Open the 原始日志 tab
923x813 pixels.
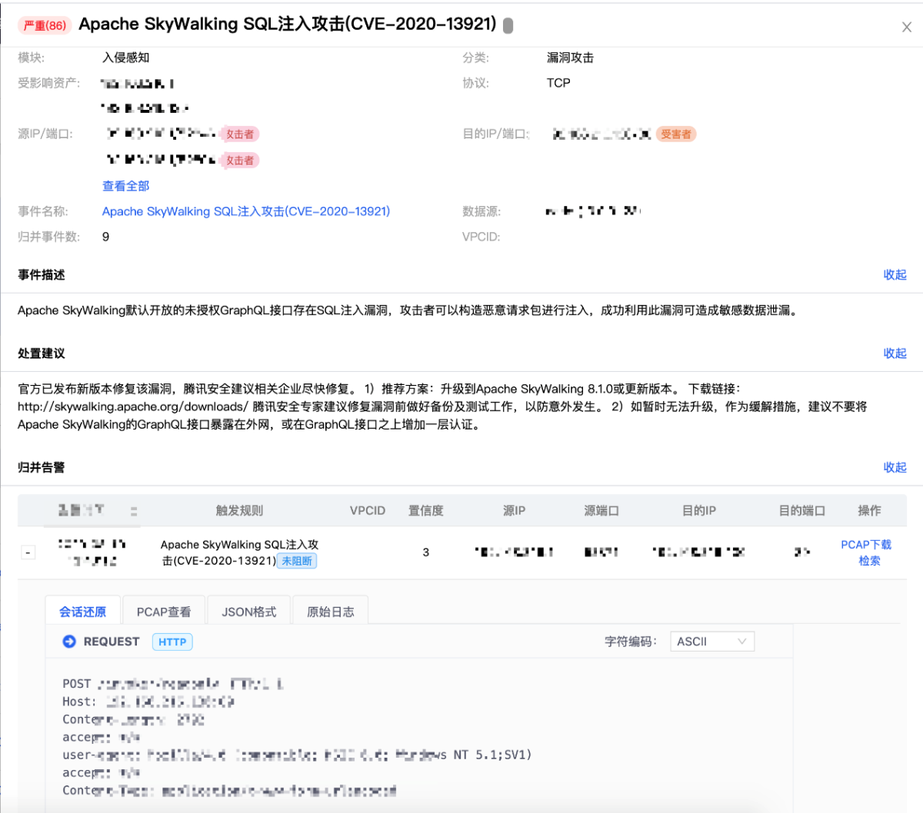coord(331,612)
